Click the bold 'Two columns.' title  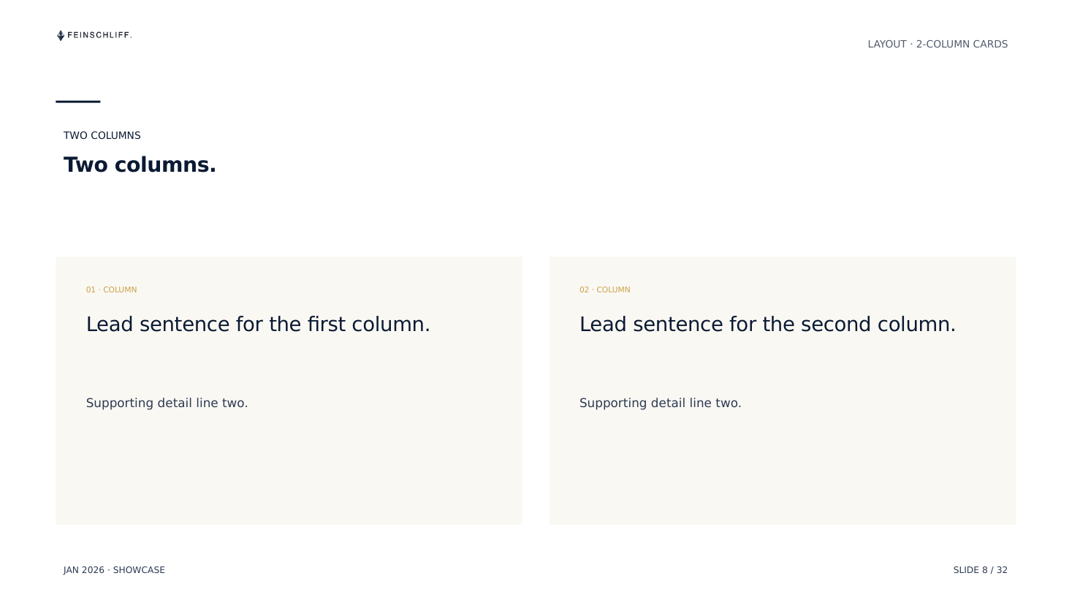[x=140, y=165]
